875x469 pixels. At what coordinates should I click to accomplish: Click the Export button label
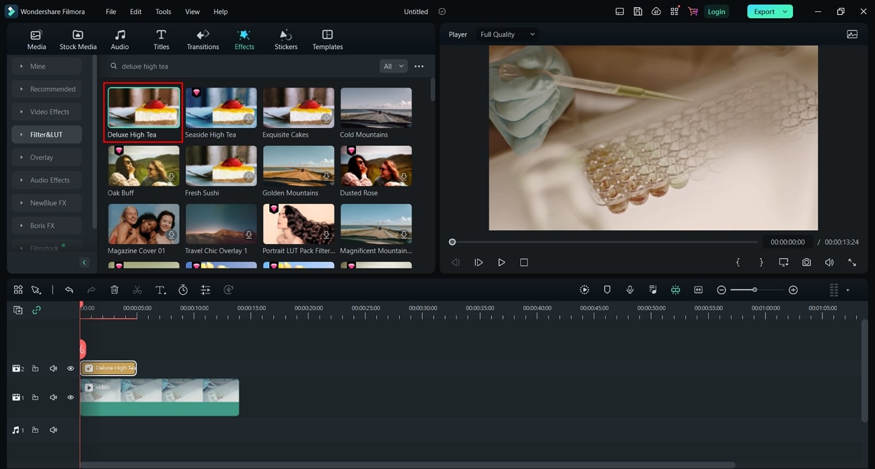coord(764,11)
